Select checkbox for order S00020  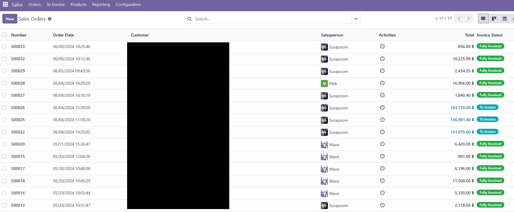click(x=4, y=144)
